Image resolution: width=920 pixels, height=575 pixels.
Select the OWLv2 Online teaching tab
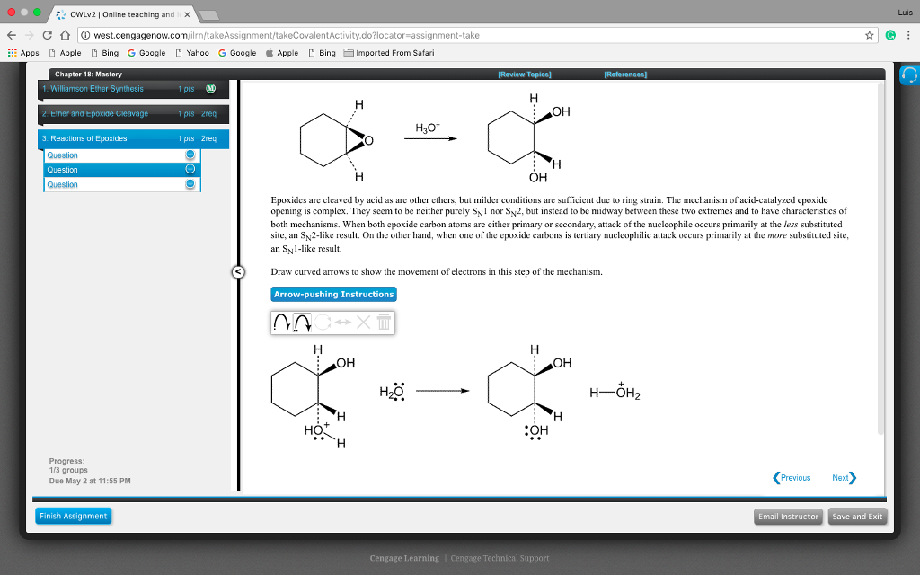tap(122, 14)
